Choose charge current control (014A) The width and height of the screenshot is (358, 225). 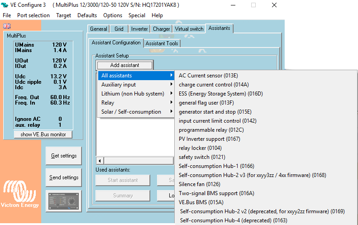(x=266, y=85)
